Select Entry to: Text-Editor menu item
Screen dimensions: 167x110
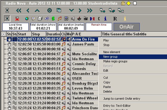click(x=117, y=106)
